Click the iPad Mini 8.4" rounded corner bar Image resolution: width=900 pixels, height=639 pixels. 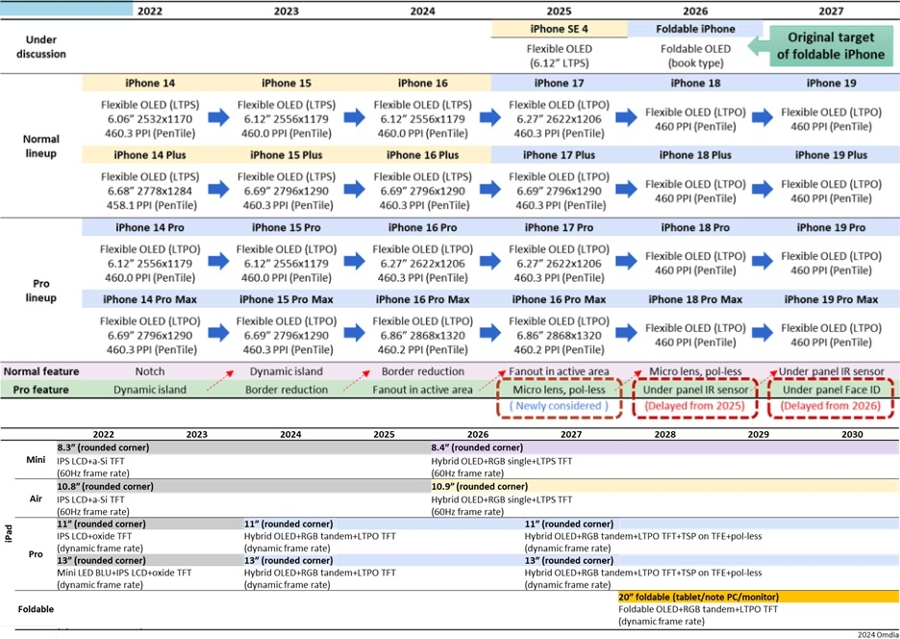pos(663,447)
